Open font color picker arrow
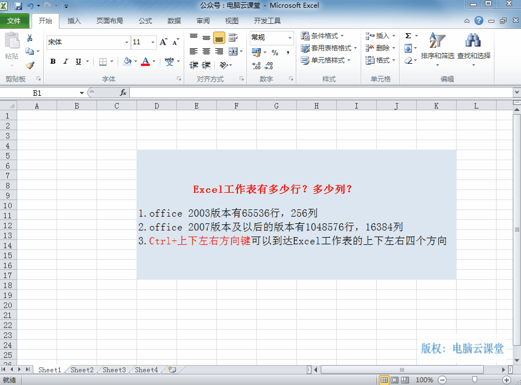This screenshot has width=521, height=385. (154, 61)
